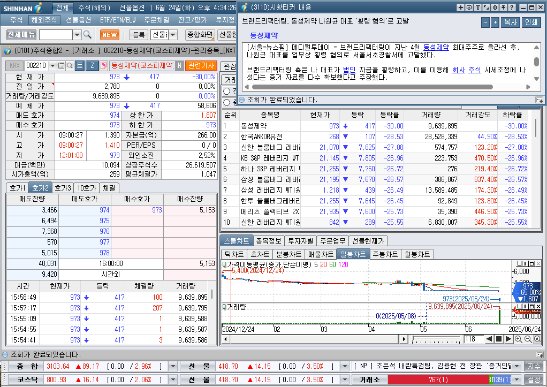Click chart stop square button

pos(499,339)
